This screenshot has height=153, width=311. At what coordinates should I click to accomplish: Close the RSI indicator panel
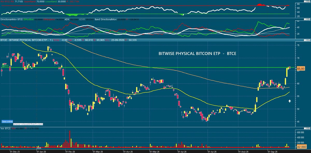pos(309,2)
